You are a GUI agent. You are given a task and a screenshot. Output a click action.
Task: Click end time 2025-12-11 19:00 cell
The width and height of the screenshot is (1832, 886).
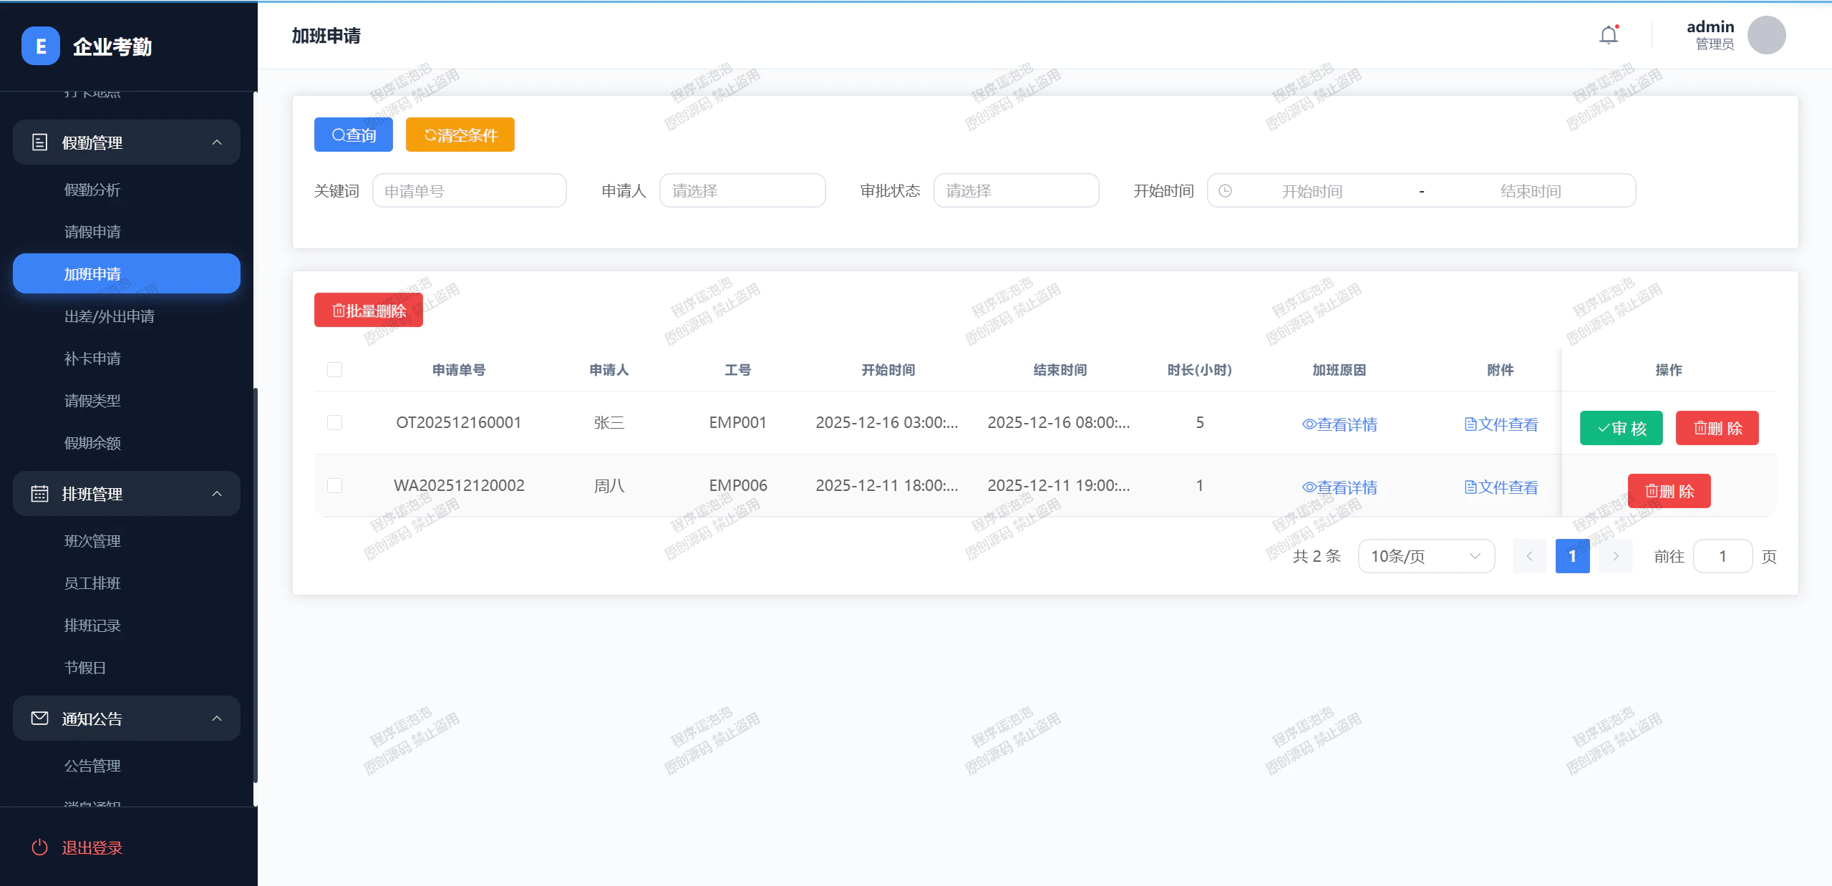(1060, 485)
